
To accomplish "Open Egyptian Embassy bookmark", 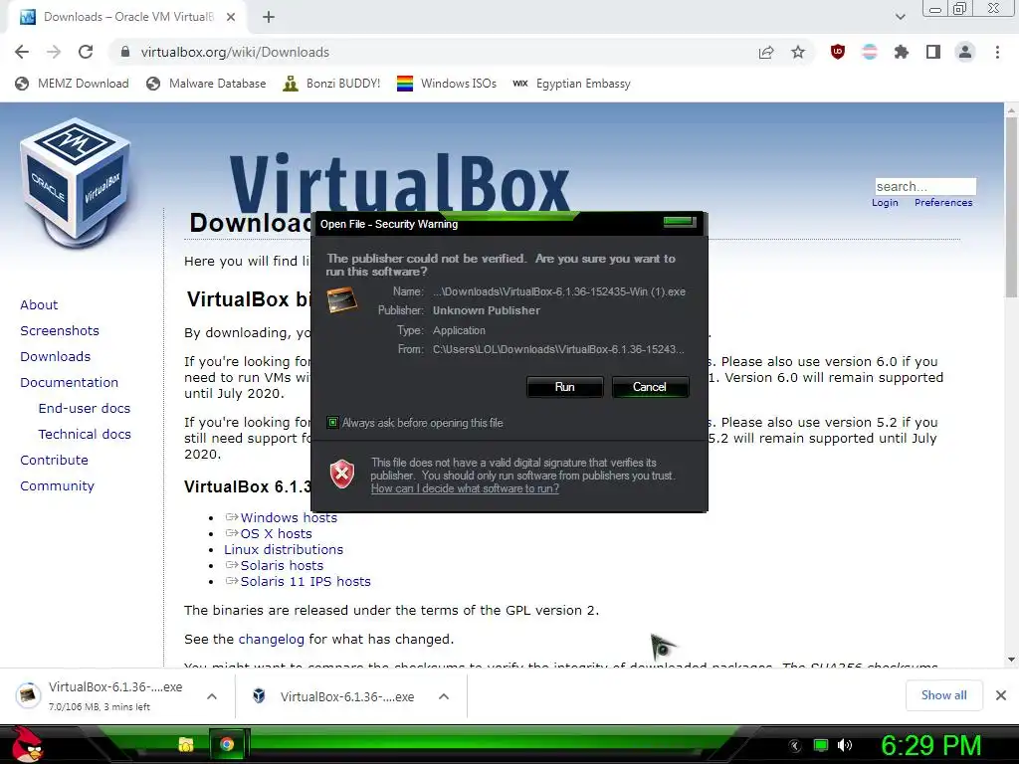I will (571, 84).
